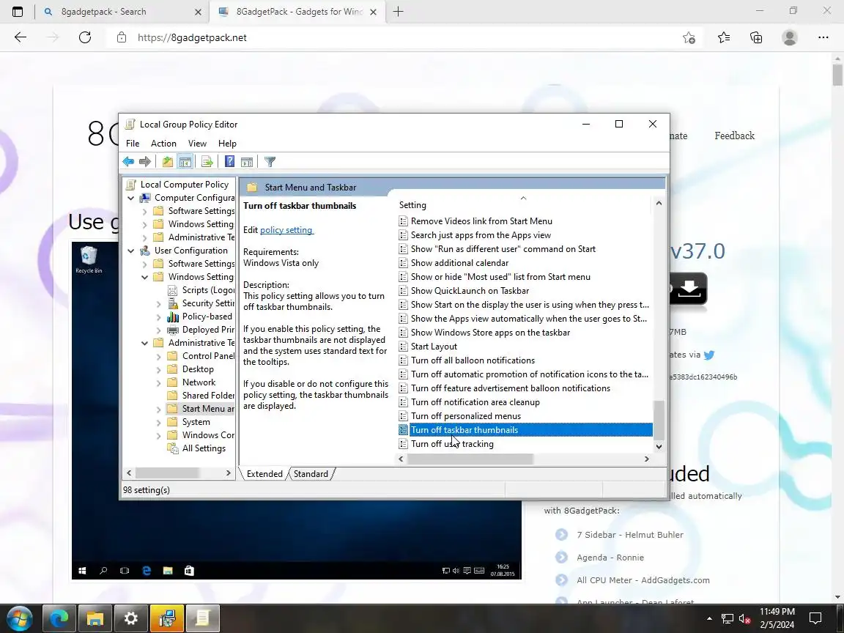This screenshot has width=844, height=633.
Task: Expand the Security Settings tree node
Action: pyautogui.click(x=159, y=303)
